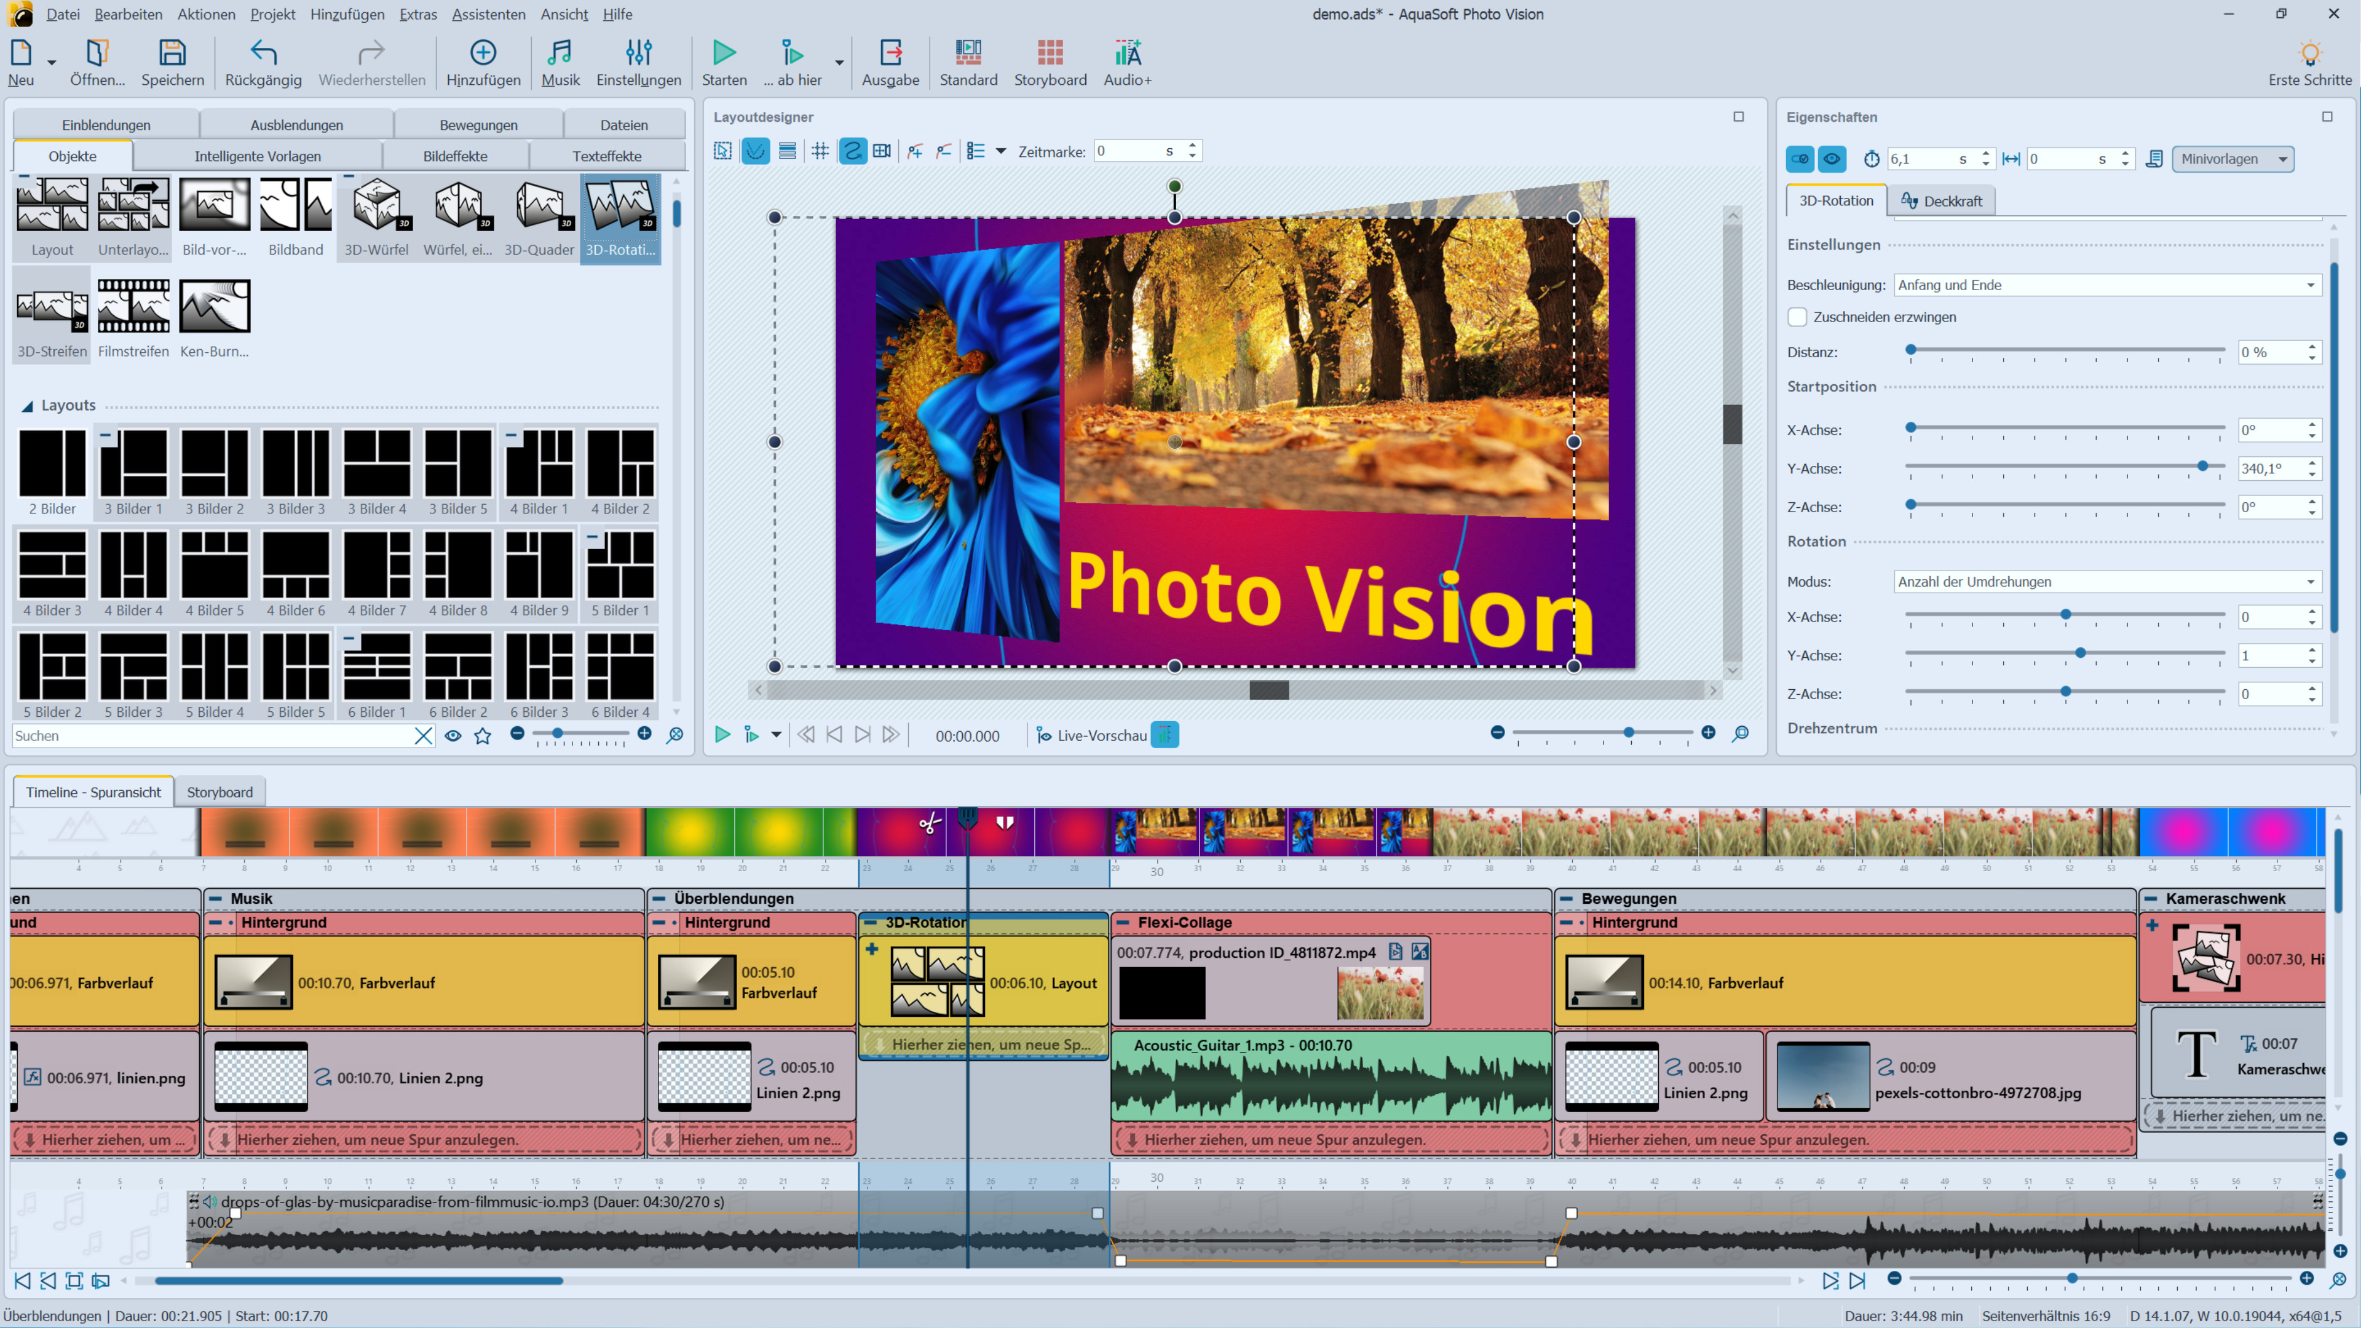2361x1328 pixels.
Task: Open the Modus dropdown
Action: coord(2106,582)
